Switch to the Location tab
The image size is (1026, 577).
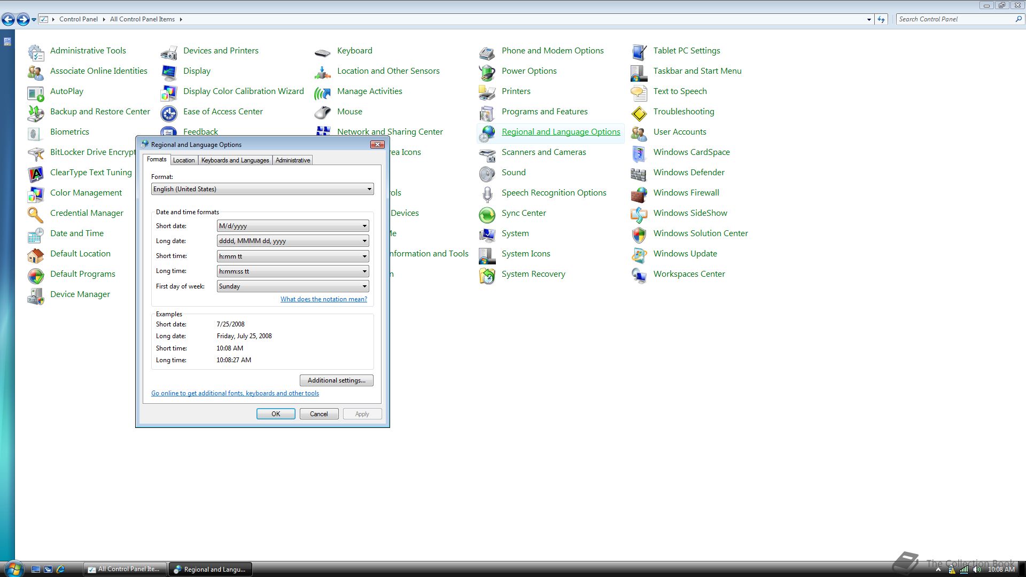pos(184,160)
